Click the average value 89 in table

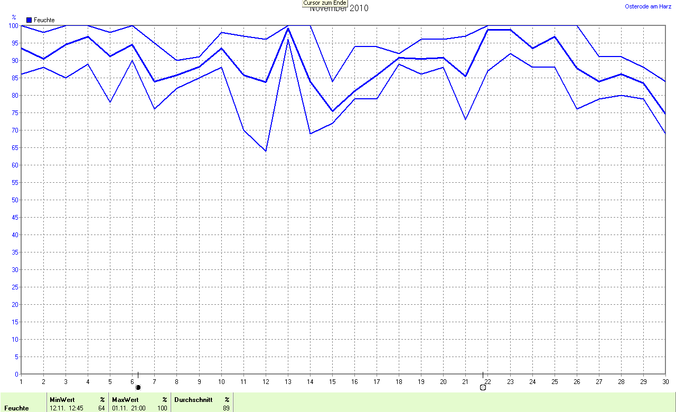(x=226, y=408)
